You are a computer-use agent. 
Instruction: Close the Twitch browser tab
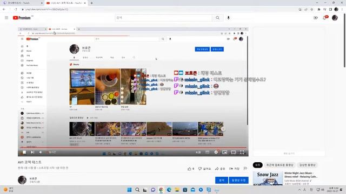pyautogui.click(x=42, y=3)
